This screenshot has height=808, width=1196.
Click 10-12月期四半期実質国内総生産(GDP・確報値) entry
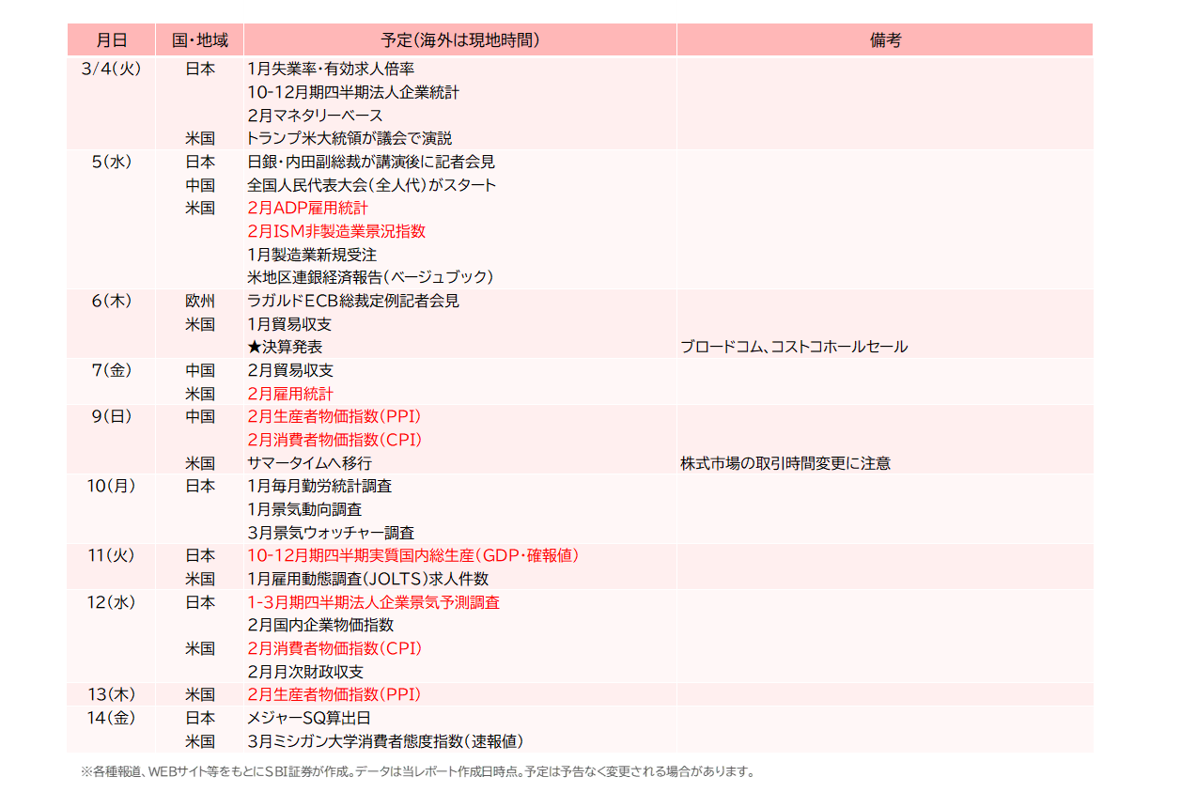click(413, 555)
